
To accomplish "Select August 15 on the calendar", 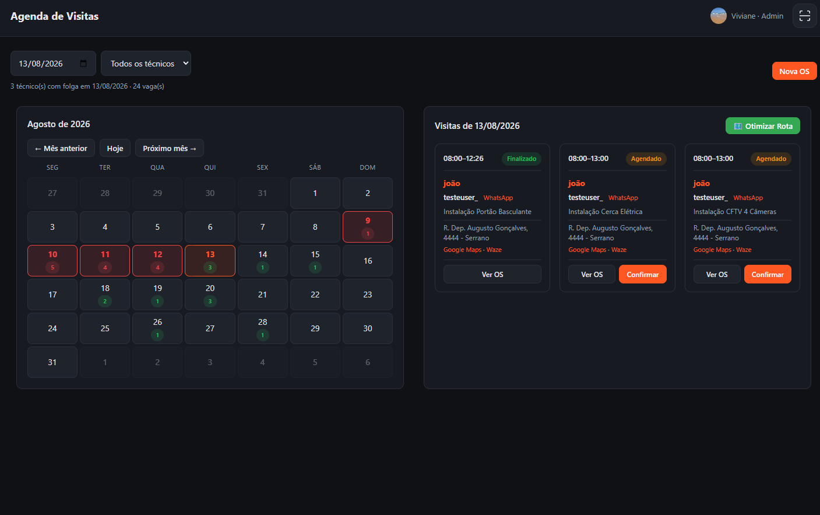I will point(315,261).
